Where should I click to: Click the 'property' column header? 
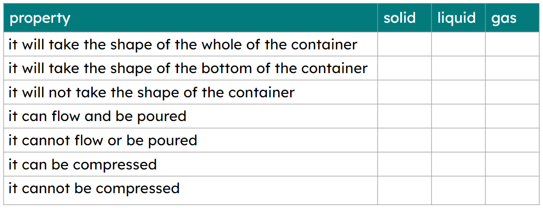[x=40, y=18]
